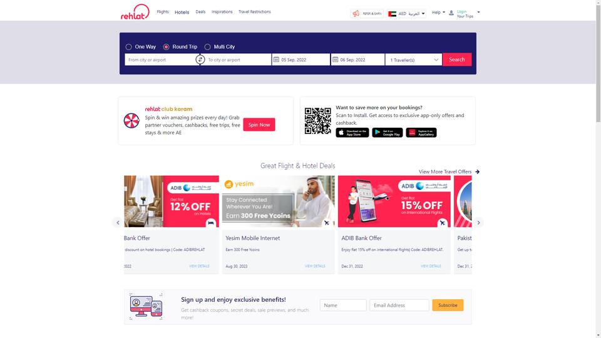Show previous deals with left arrow
The width and height of the screenshot is (601, 338).
tap(118, 223)
